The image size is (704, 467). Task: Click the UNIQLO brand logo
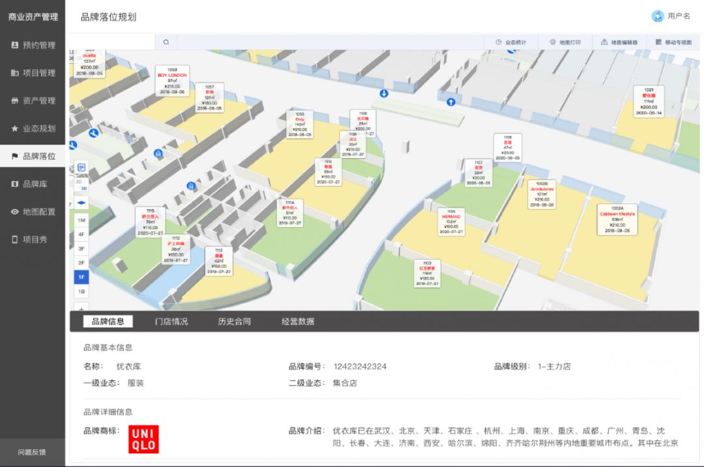point(143,439)
